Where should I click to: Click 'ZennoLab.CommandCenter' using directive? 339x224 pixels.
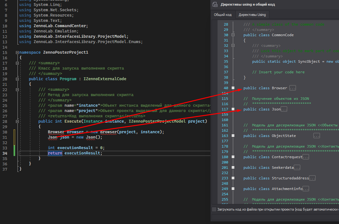60,26
